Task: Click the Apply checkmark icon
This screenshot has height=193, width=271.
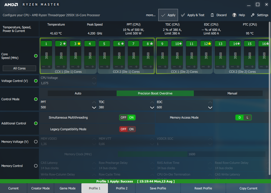Action: coord(163,15)
